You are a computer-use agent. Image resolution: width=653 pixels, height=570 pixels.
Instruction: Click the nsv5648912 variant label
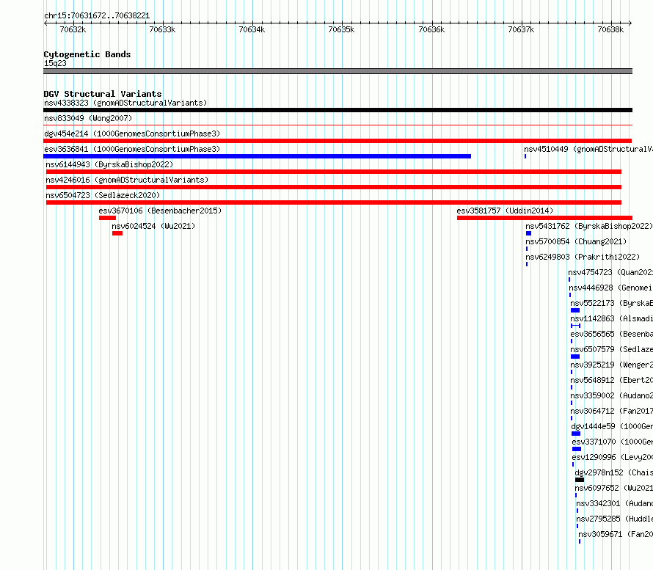pyautogui.click(x=612, y=380)
